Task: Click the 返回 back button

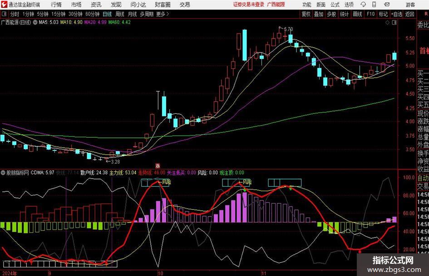Action: coord(409,14)
